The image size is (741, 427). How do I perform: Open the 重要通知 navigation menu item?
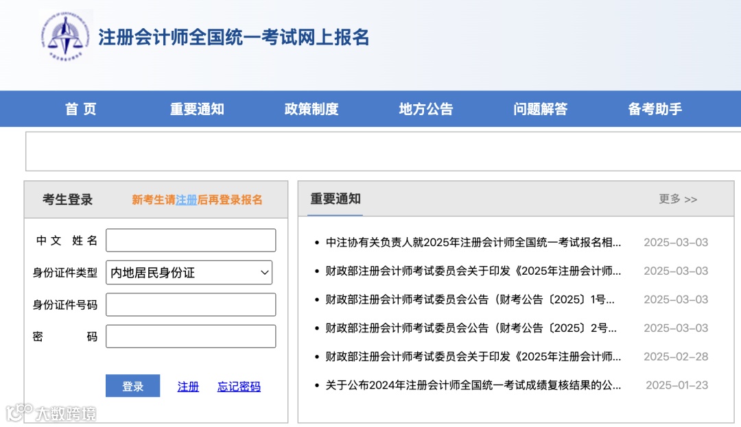click(x=197, y=109)
